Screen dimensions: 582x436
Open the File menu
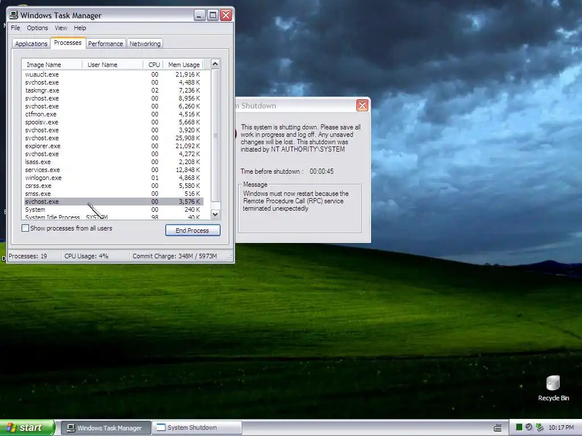tap(15, 28)
